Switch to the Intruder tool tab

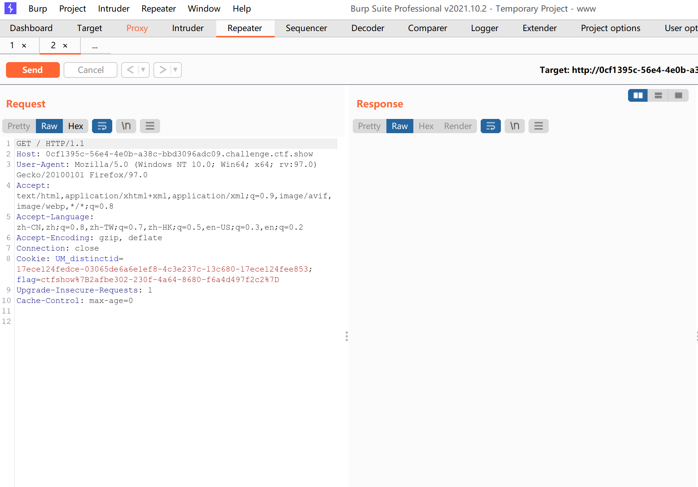tap(188, 28)
